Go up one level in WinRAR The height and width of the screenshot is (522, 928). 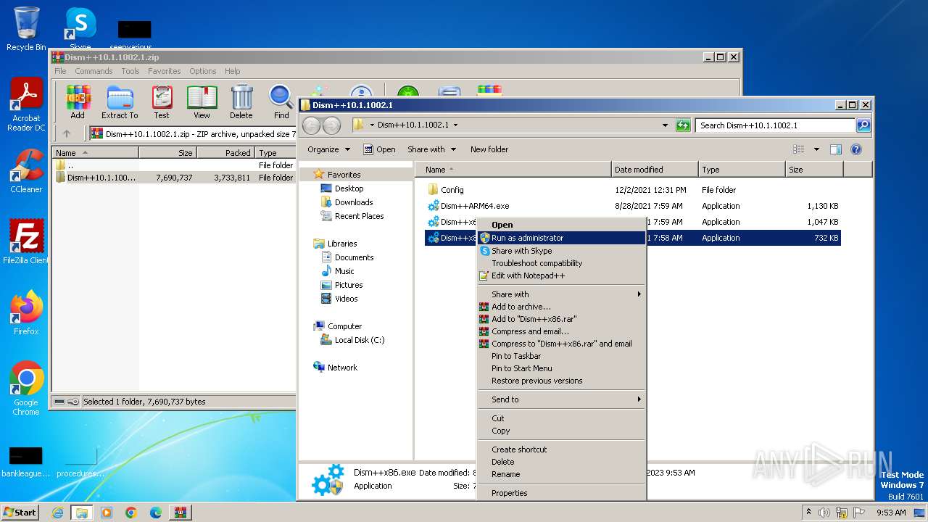coord(67,133)
